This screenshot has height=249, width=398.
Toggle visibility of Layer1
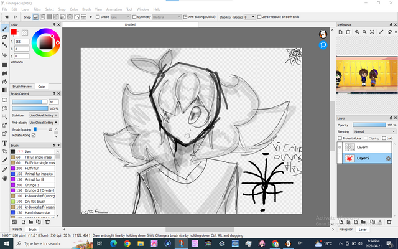(x=340, y=147)
